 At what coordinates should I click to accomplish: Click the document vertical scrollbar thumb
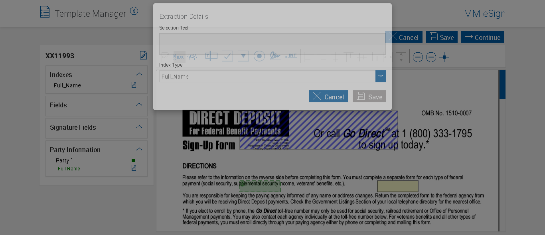tap(502, 84)
